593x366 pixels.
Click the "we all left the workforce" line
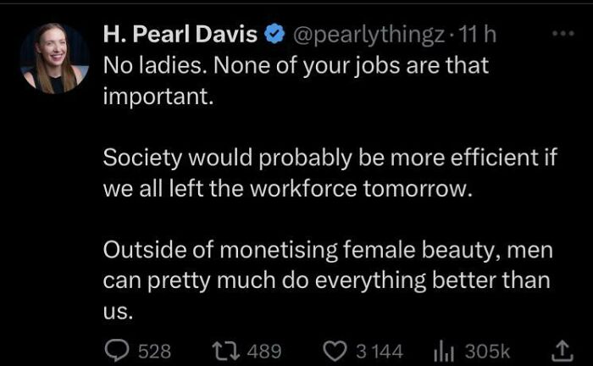285,188
